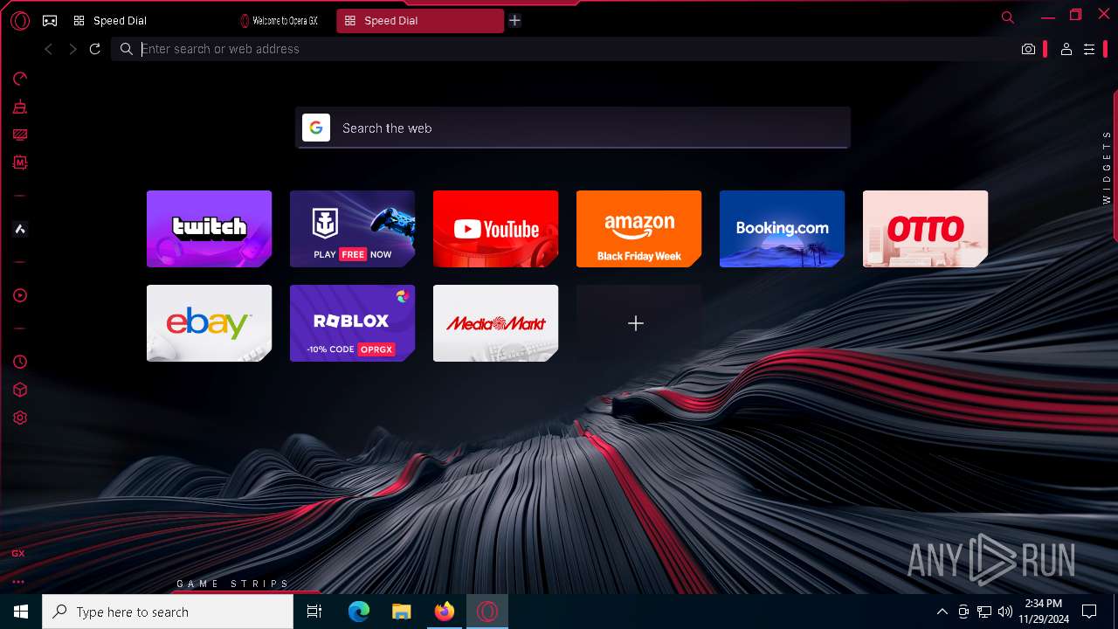Open GX Corner gamepad icon
The image size is (1118, 629).
click(50, 21)
